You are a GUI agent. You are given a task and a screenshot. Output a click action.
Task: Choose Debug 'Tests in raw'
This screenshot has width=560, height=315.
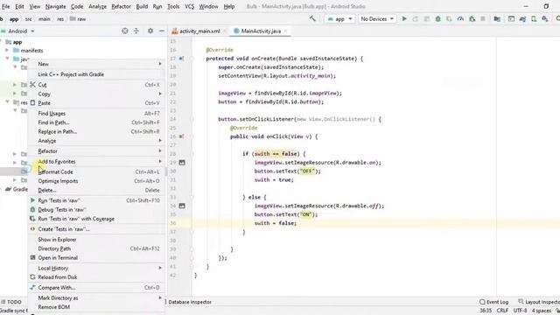point(96,210)
